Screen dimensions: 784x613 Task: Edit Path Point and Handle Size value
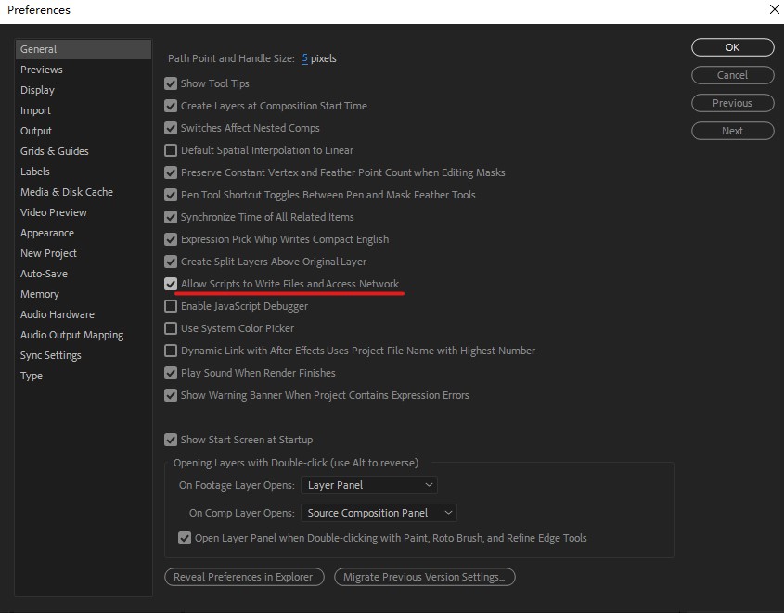304,58
